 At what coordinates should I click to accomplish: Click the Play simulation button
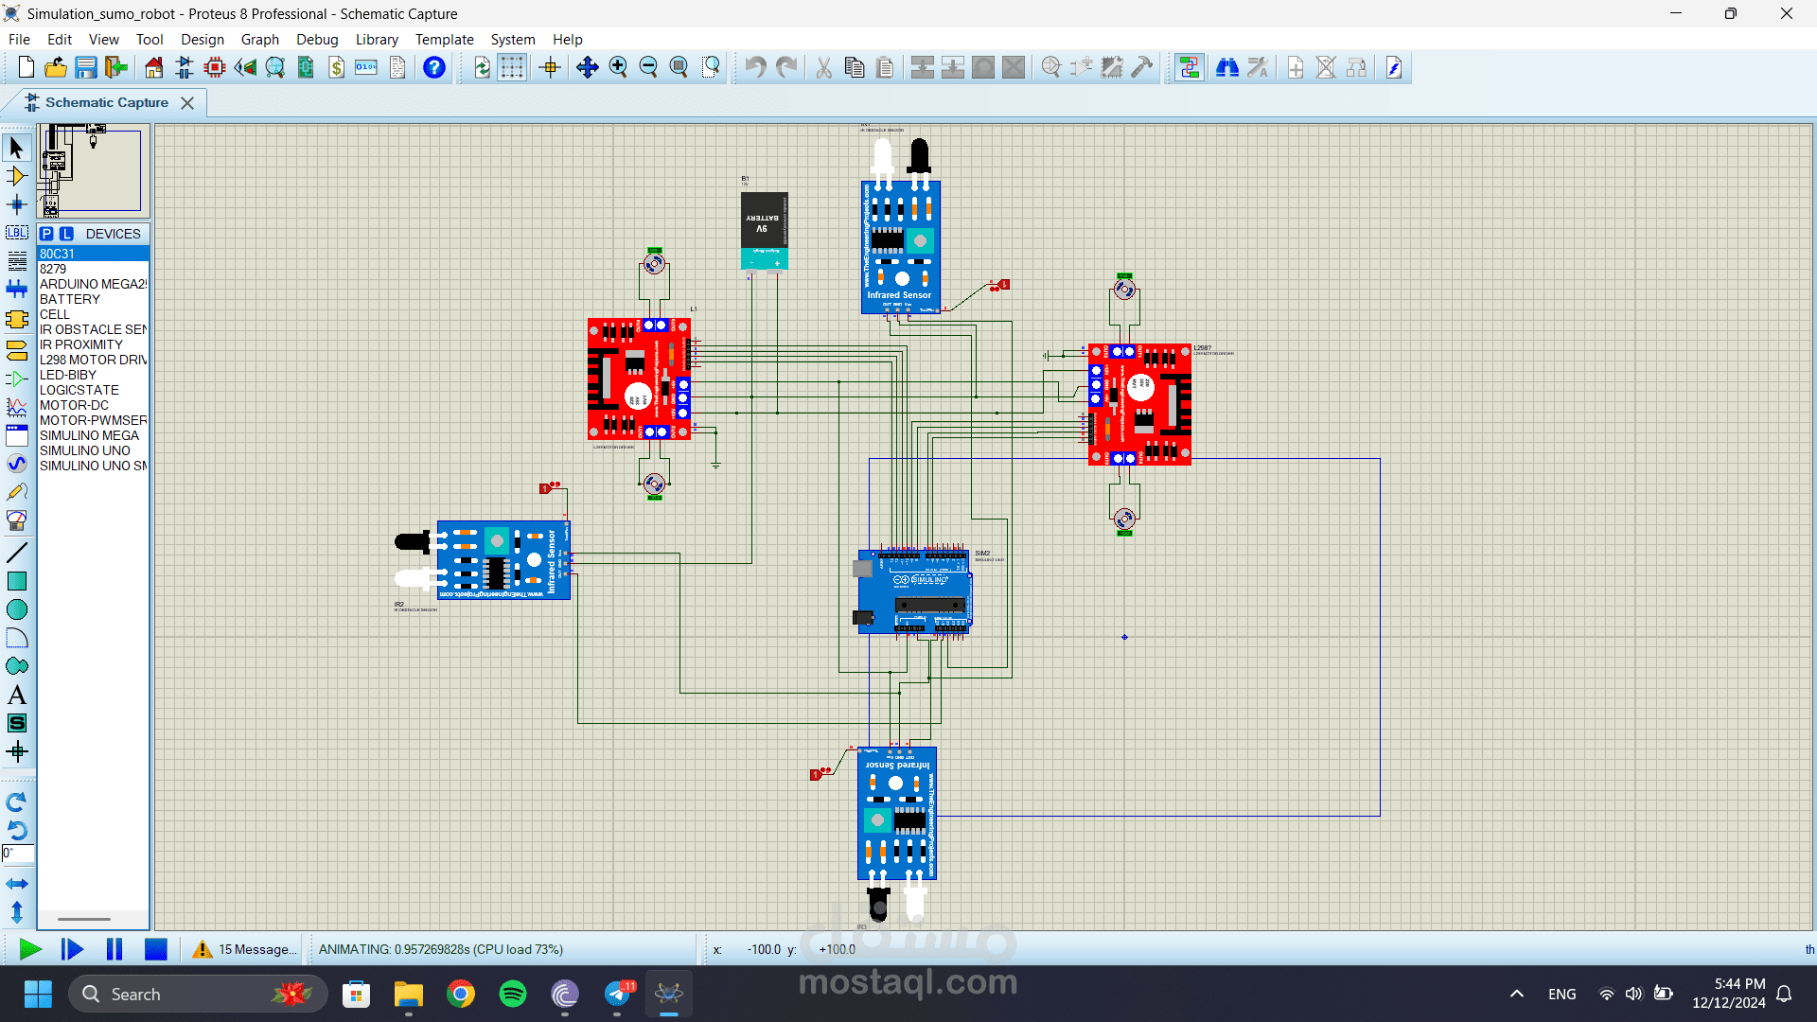pyautogui.click(x=29, y=949)
